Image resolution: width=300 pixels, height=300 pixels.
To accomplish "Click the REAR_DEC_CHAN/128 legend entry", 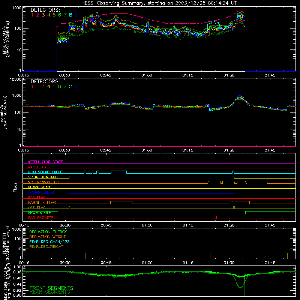I will pyautogui.click(x=49, y=241).
